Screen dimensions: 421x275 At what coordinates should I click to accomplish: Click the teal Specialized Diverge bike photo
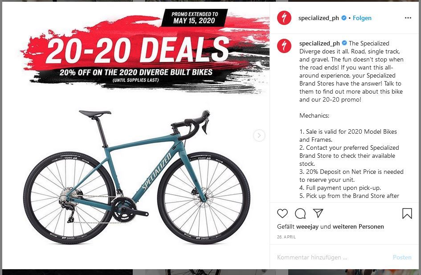click(x=137, y=177)
